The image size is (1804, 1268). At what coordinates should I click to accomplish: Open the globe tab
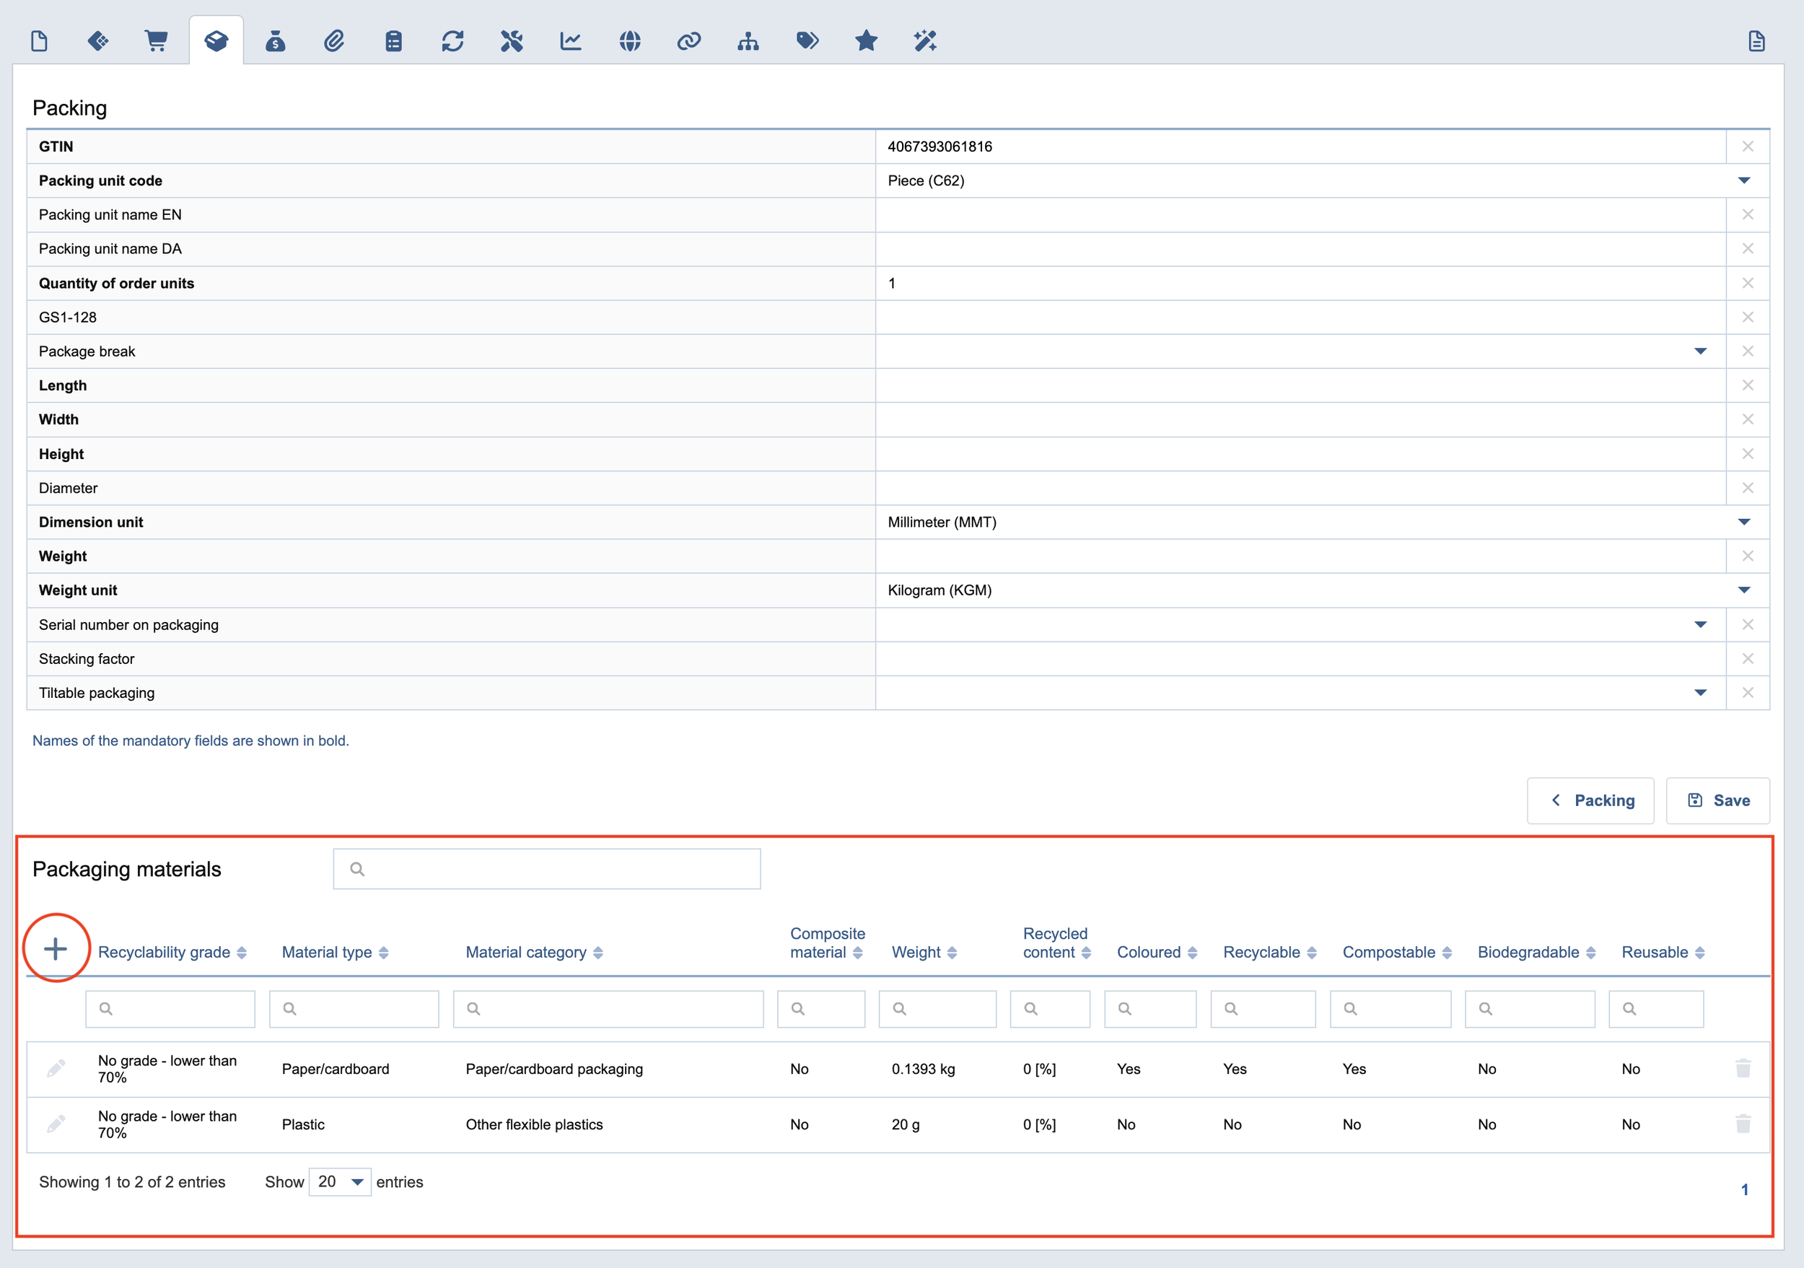click(629, 41)
